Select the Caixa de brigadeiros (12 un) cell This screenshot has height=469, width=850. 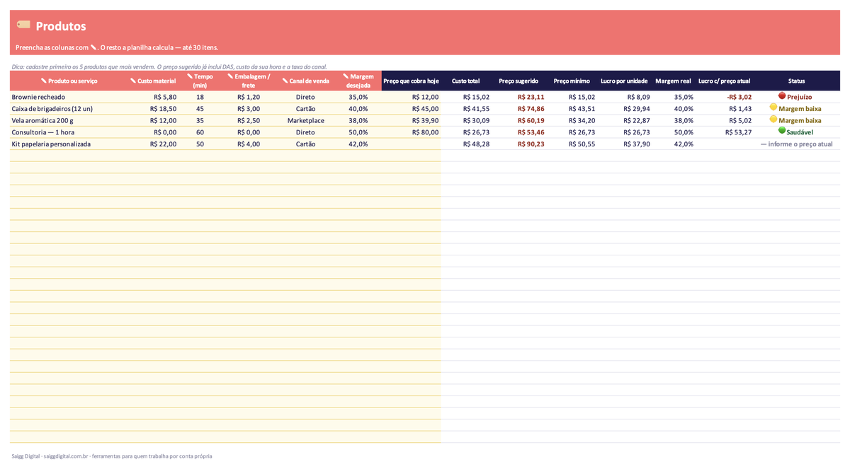[69, 109]
